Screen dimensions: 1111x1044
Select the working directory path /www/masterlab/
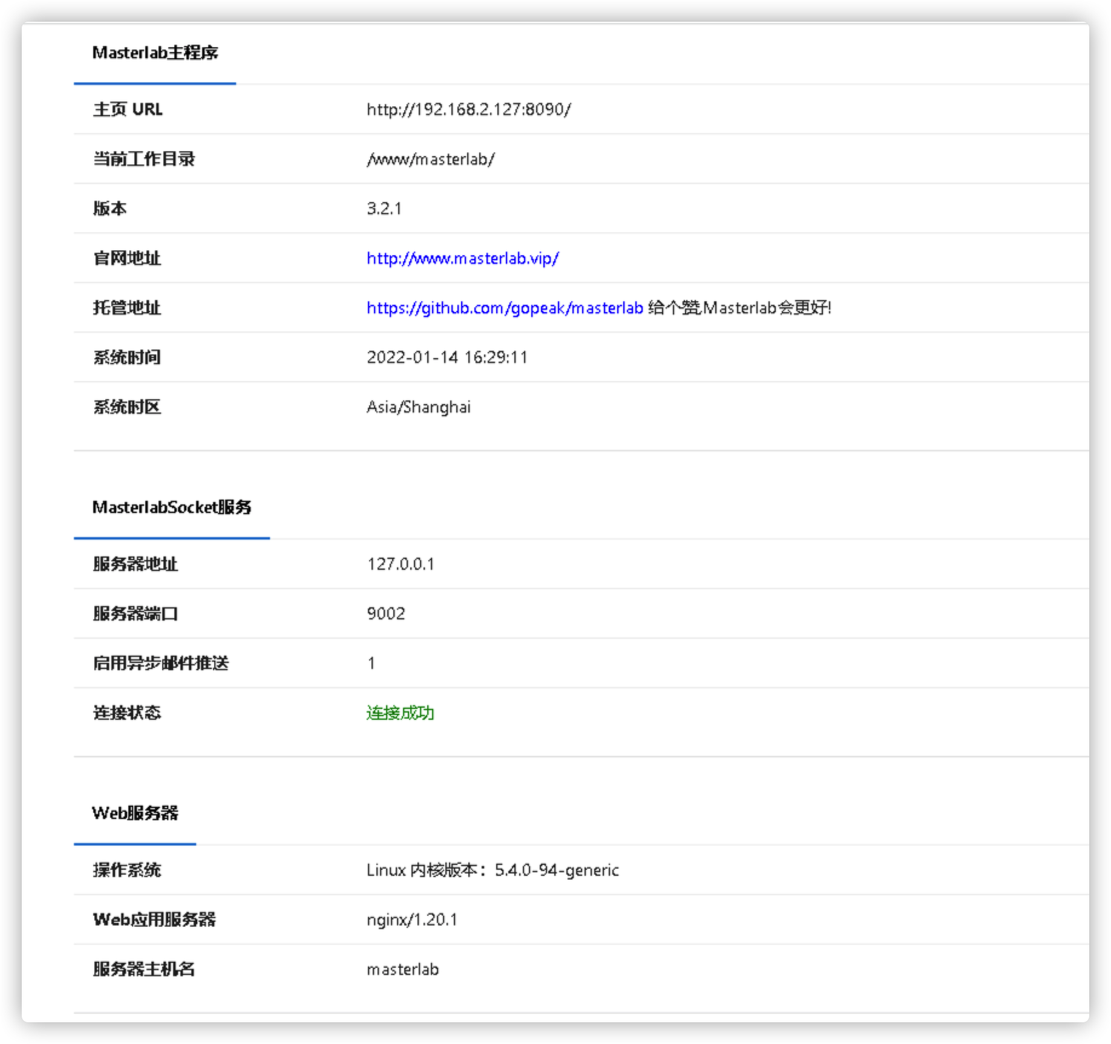(429, 158)
